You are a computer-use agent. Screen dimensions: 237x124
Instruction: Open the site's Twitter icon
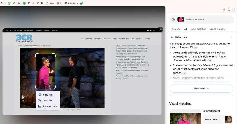[x=151, y=30]
